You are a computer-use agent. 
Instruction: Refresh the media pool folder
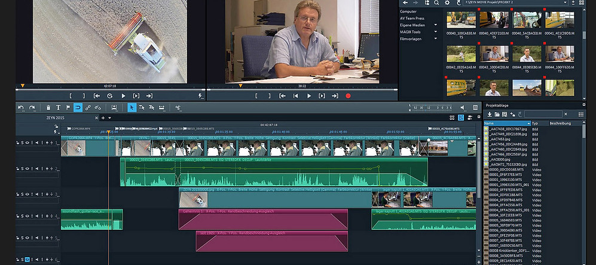tap(459, 2)
